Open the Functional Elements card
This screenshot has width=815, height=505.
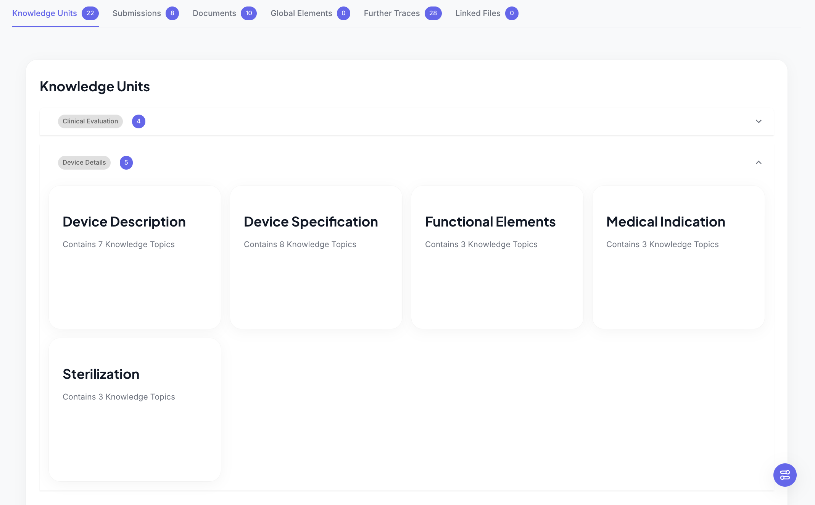pos(497,257)
